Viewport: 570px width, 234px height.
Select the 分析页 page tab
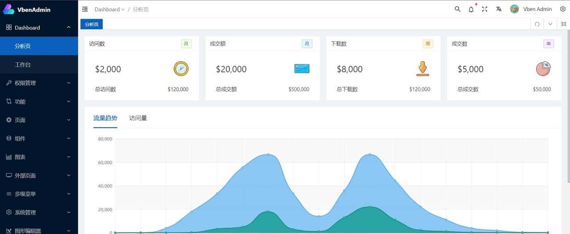[x=92, y=24]
